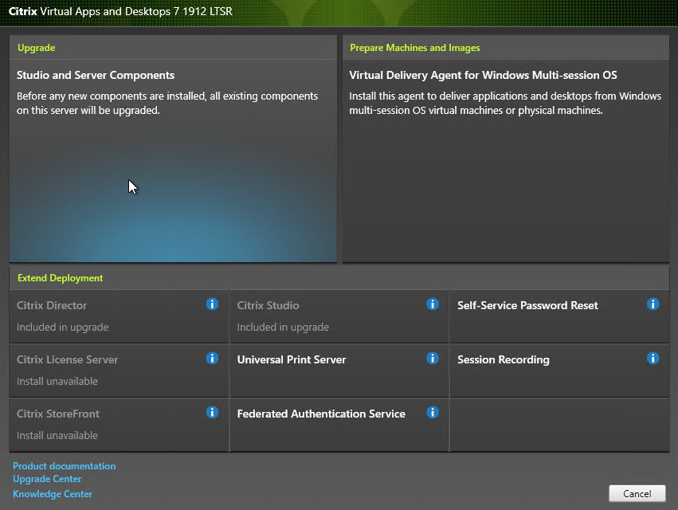
Task: Choose Universal Print Server install
Action: pos(339,371)
